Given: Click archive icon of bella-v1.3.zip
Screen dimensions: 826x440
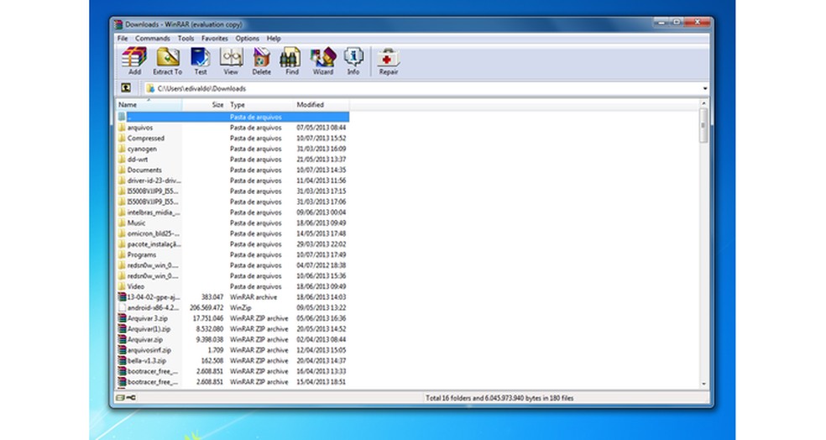Looking at the screenshot, I should point(122,360).
